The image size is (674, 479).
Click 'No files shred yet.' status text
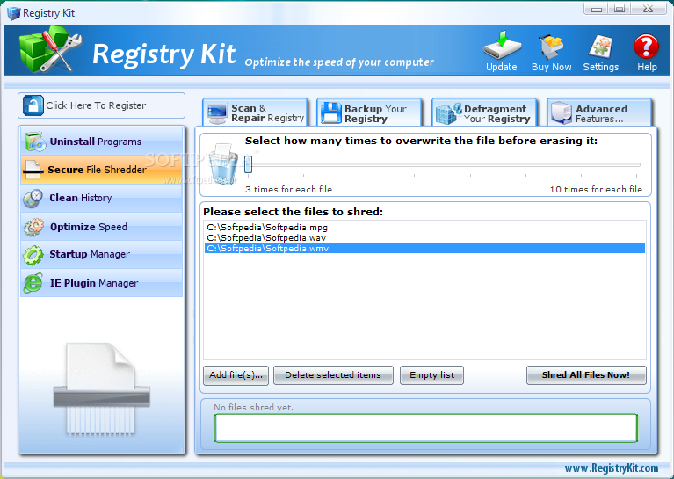point(254,407)
